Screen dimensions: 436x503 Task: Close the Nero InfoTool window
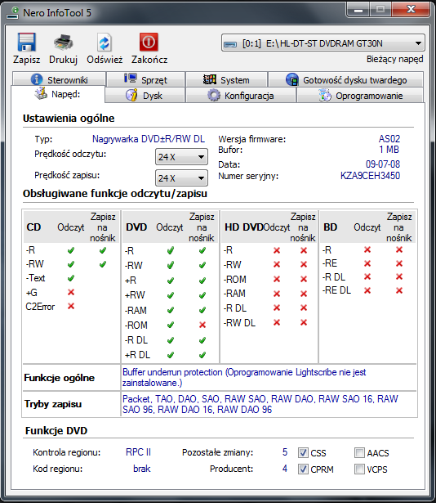coord(411,9)
